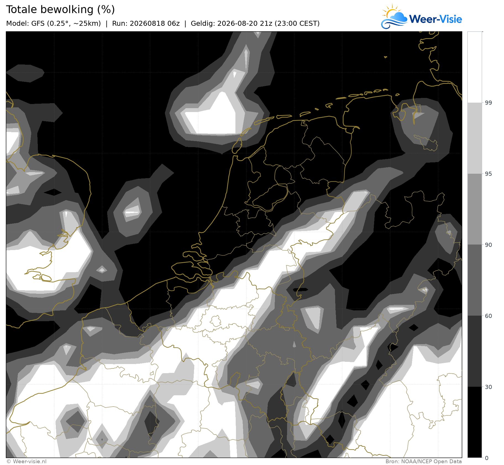The width and height of the screenshot is (504, 465).
Task: Click the 0 tick label on colorbar
Action: (x=487, y=458)
